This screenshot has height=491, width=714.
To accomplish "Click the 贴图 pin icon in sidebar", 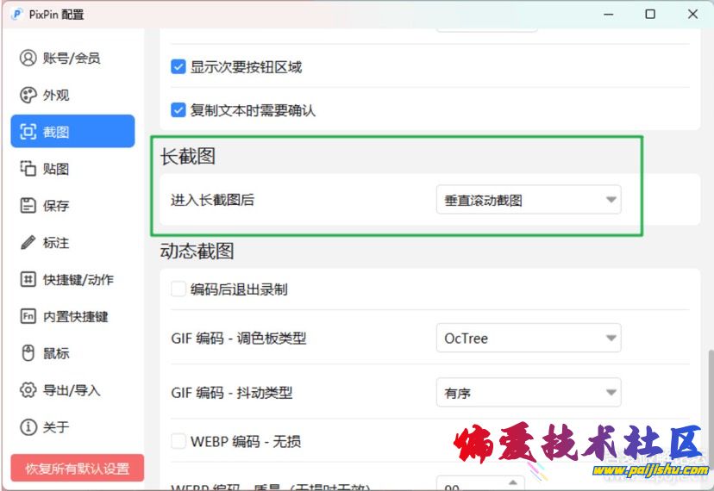I will tap(28, 169).
